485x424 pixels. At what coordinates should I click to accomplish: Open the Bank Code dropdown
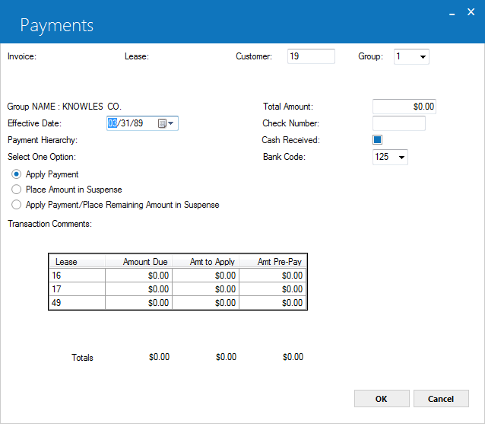(401, 157)
